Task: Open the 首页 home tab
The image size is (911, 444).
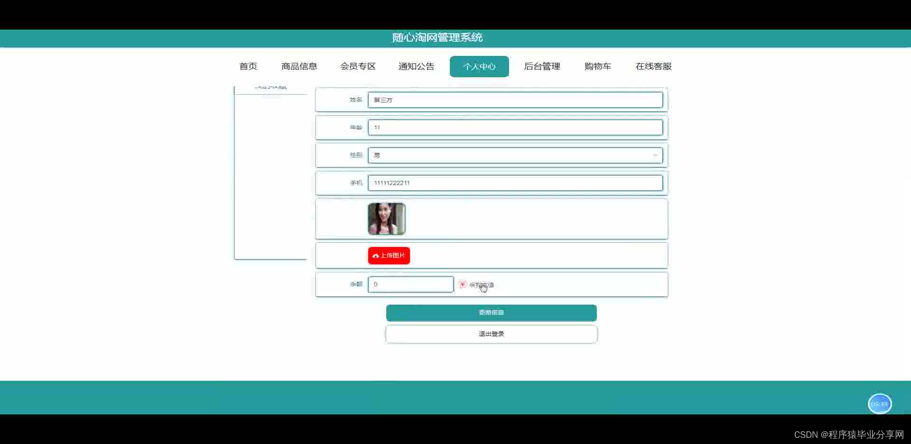Action: (248, 66)
